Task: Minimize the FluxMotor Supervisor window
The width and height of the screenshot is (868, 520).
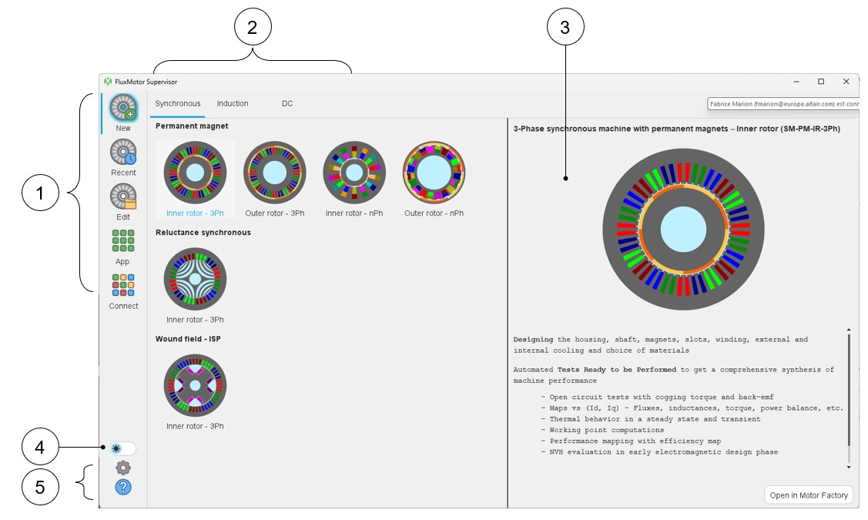Action: point(796,82)
